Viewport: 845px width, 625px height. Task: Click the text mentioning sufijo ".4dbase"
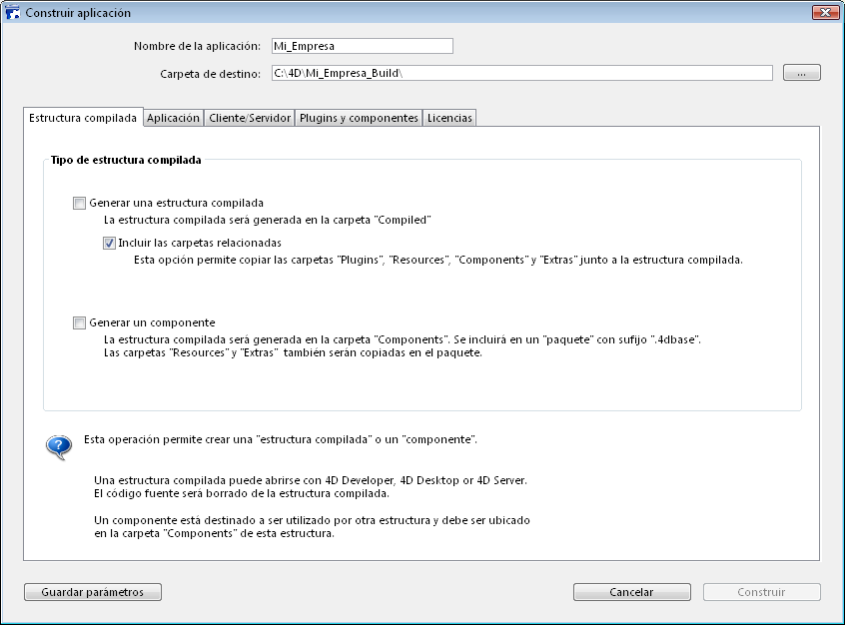pos(402,340)
